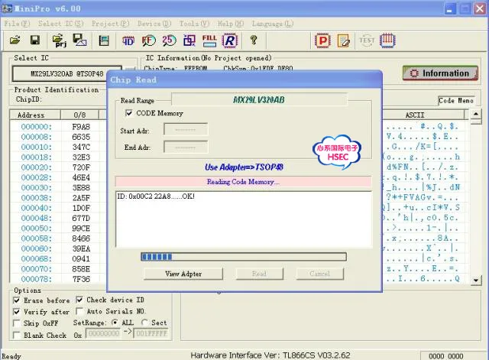Enable Blank Check option

17,336
